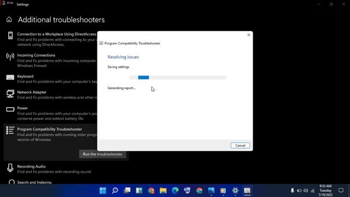350x197 pixels.
Task: Open File Explorer from taskbar
Action: click(163, 190)
